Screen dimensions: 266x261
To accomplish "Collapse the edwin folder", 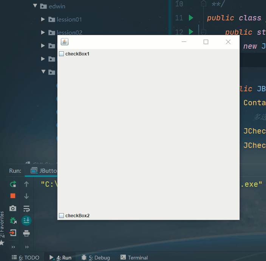I will [x=35, y=6].
